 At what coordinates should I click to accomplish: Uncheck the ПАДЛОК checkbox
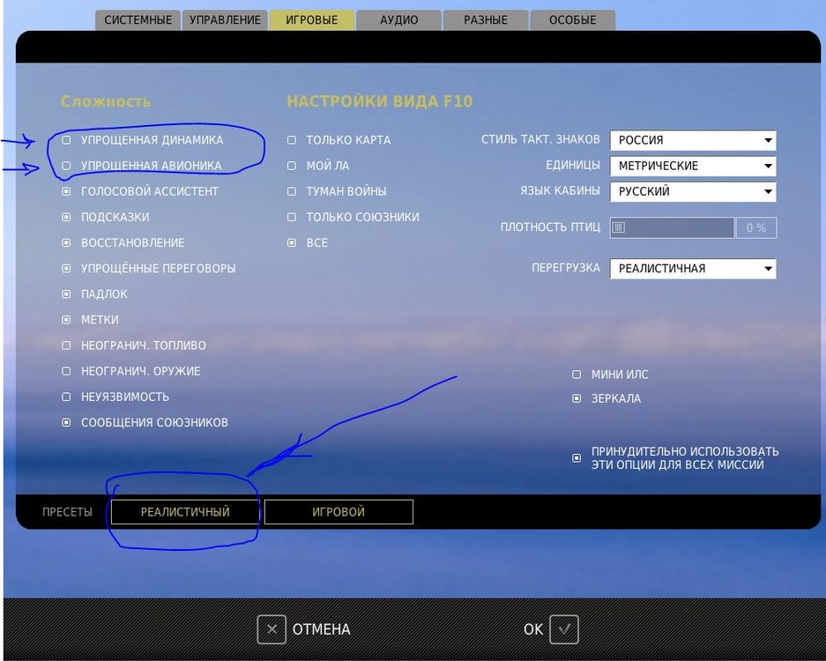point(66,293)
